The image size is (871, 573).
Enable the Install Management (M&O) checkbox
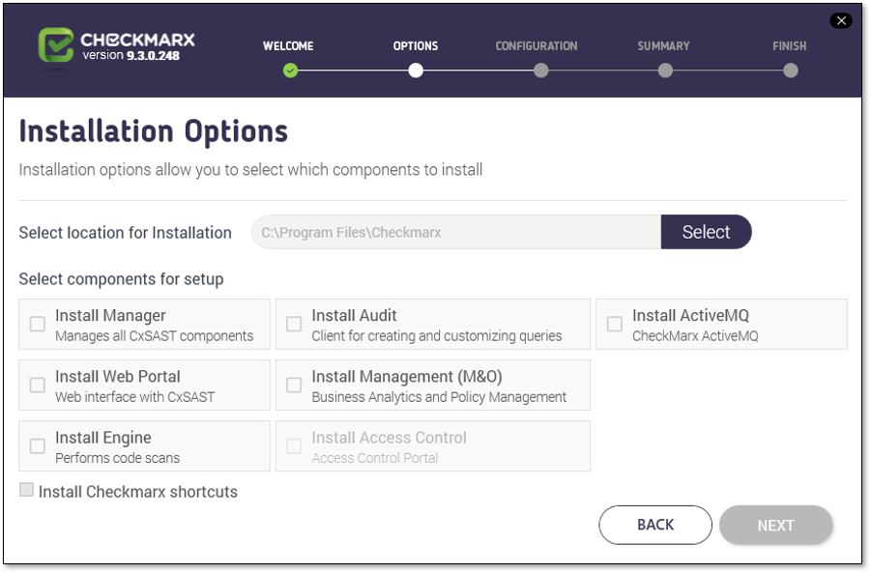[x=294, y=385]
